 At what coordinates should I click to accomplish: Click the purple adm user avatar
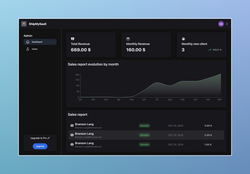tap(221, 24)
